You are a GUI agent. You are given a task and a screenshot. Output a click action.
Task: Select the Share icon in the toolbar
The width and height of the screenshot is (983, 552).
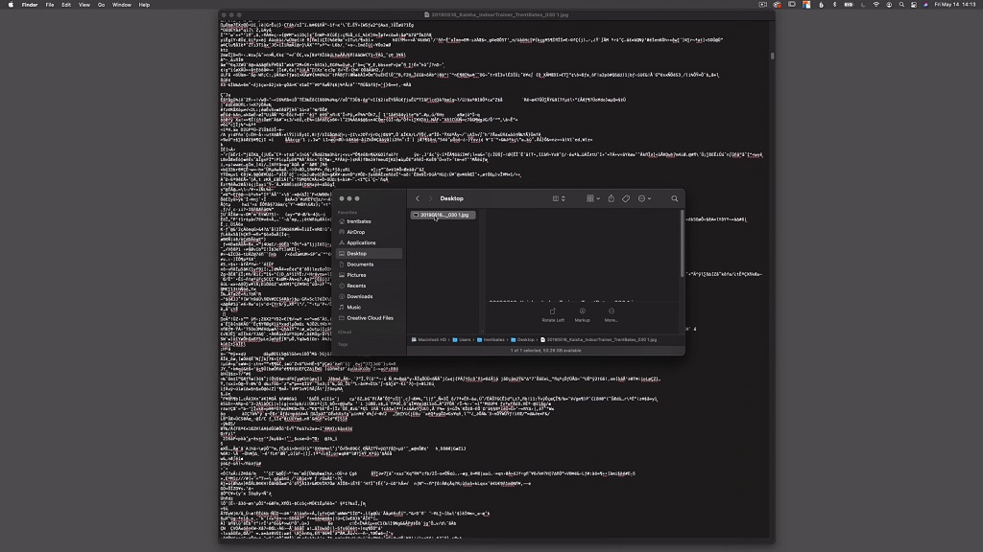[611, 198]
